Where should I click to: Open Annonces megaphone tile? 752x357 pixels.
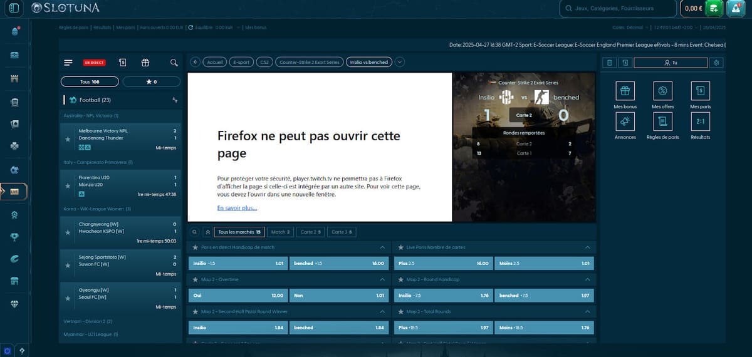click(625, 122)
